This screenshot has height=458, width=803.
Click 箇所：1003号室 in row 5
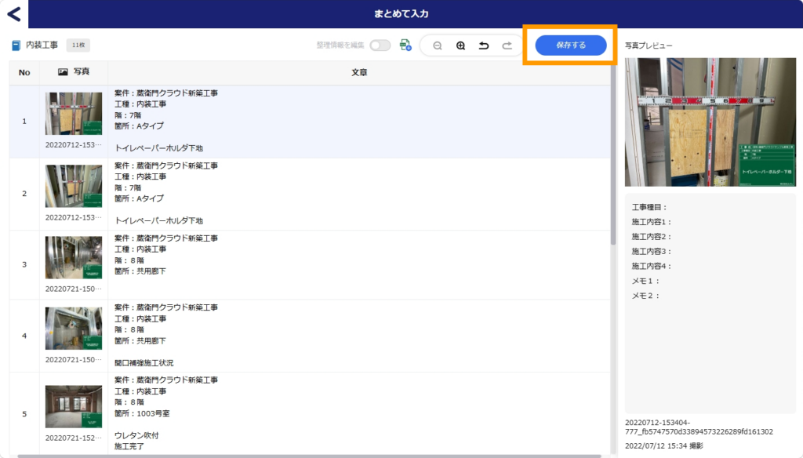tap(142, 413)
